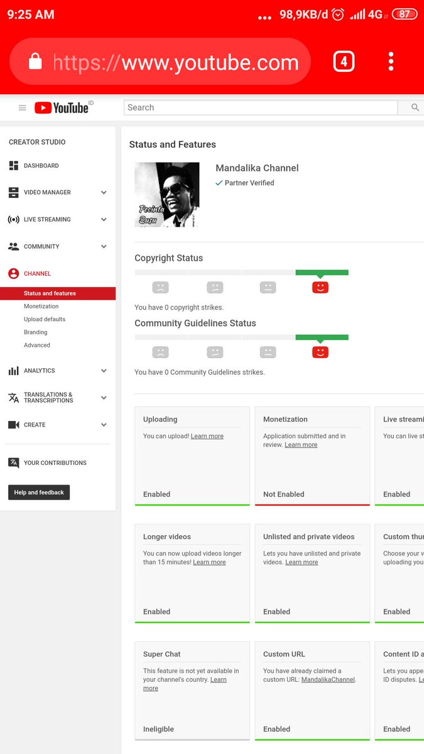Go to YouTube home via logo
This screenshot has width=424, height=754.
pyautogui.click(x=62, y=108)
